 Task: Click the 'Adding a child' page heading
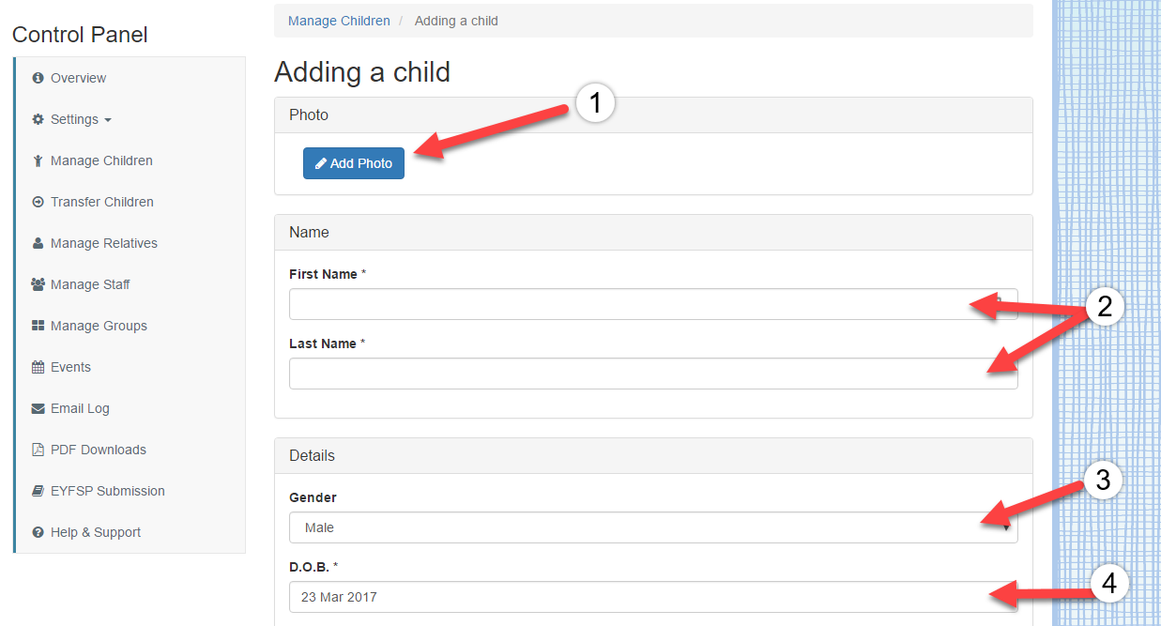coord(362,72)
